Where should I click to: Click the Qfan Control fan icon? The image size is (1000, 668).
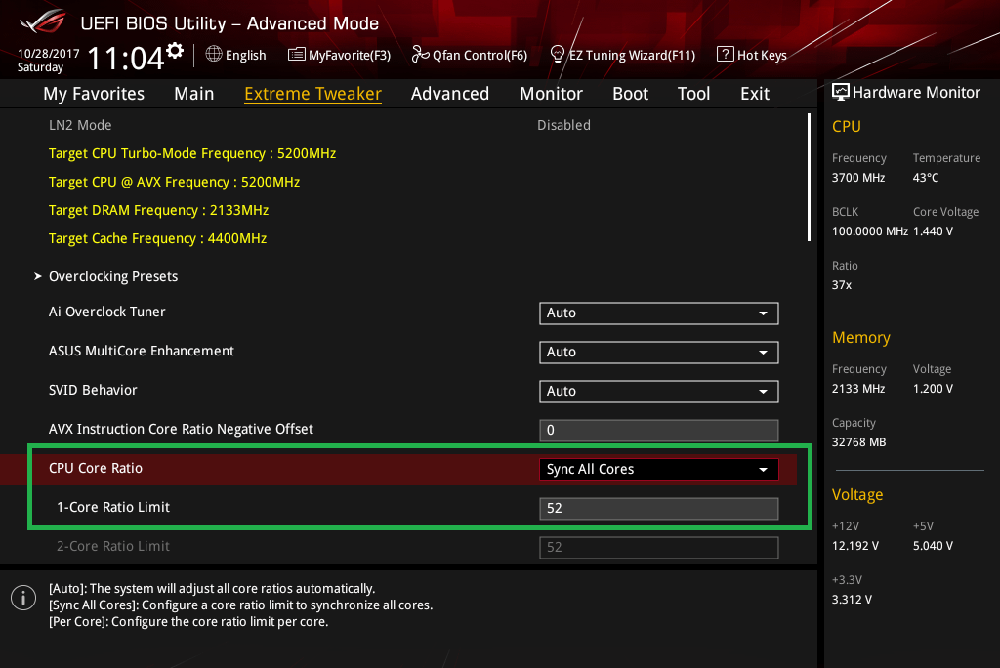(x=420, y=55)
